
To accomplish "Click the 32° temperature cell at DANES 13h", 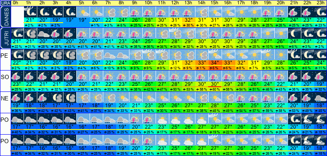I will (x=189, y=20).
